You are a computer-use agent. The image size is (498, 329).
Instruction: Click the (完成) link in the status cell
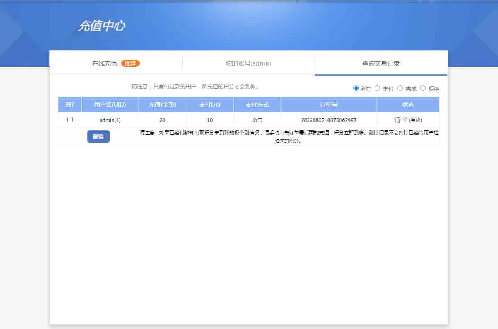point(415,120)
